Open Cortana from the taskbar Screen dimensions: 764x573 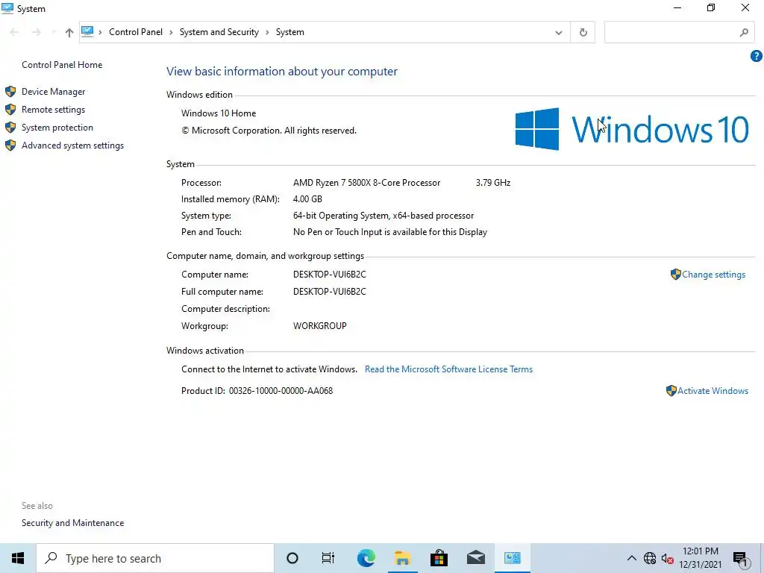click(292, 558)
